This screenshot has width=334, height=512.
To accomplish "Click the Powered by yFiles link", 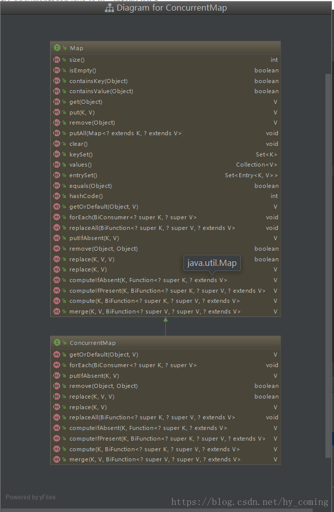I will point(30,497).
